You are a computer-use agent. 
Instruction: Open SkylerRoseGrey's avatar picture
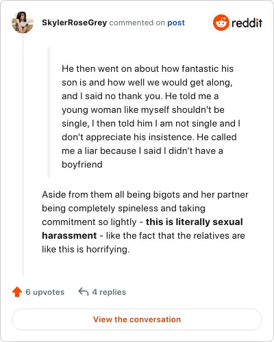(23, 23)
